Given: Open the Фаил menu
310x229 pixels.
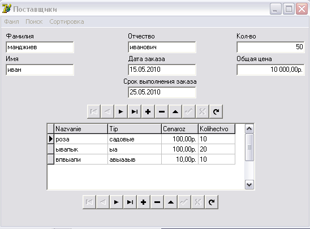Looking at the screenshot, I should coord(12,21).
